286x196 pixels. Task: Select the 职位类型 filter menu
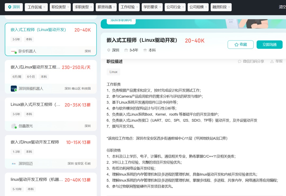(x=59, y=7)
